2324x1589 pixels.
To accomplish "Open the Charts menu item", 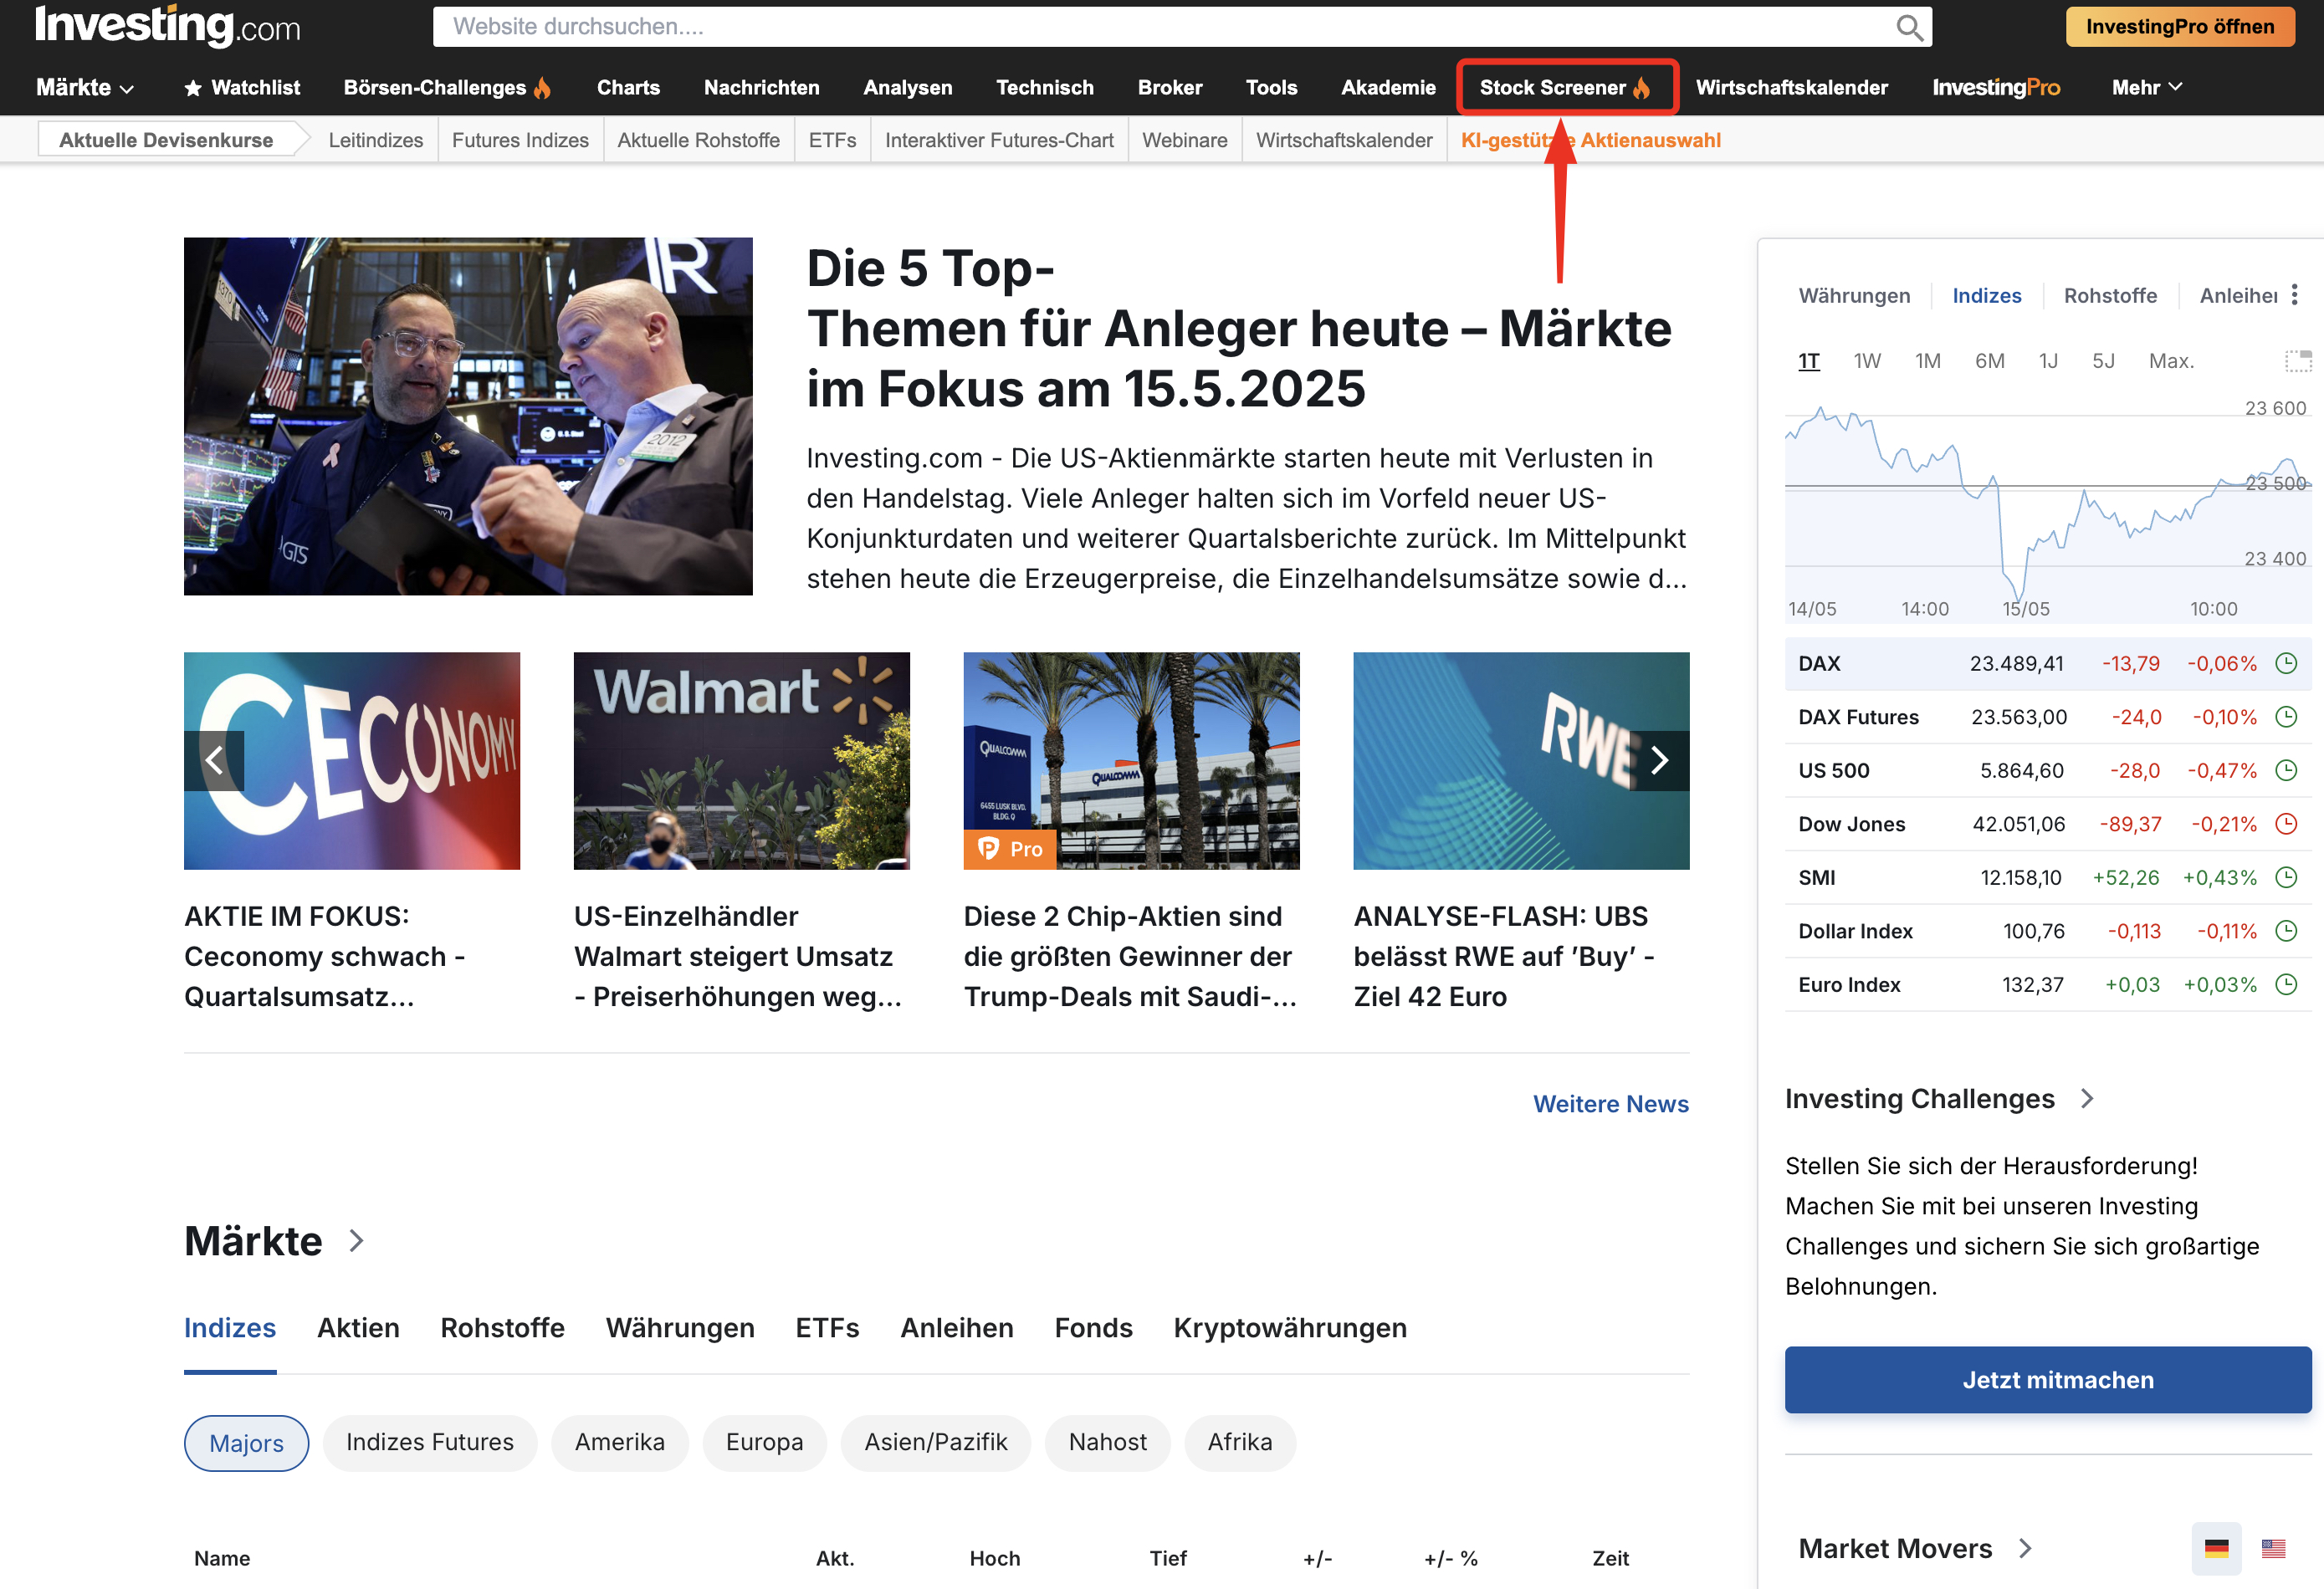I will point(628,88).
